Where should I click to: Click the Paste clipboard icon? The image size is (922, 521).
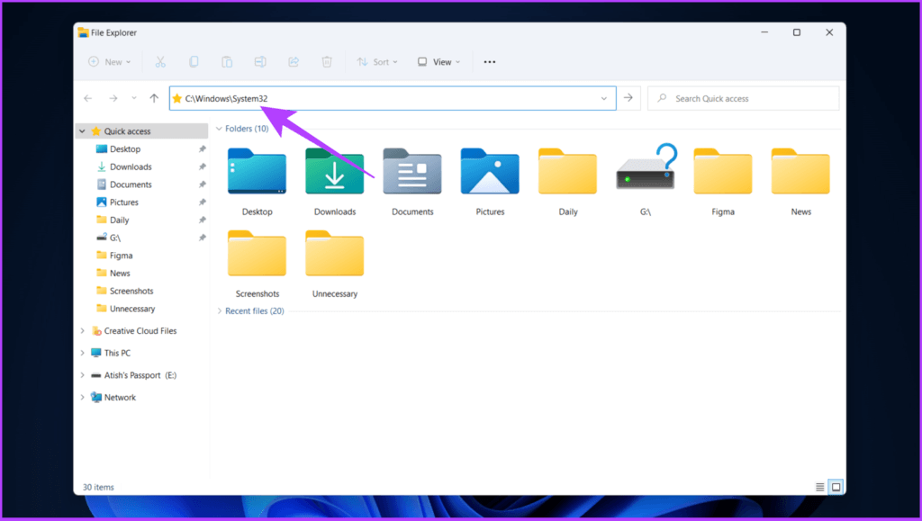[227, 62]
